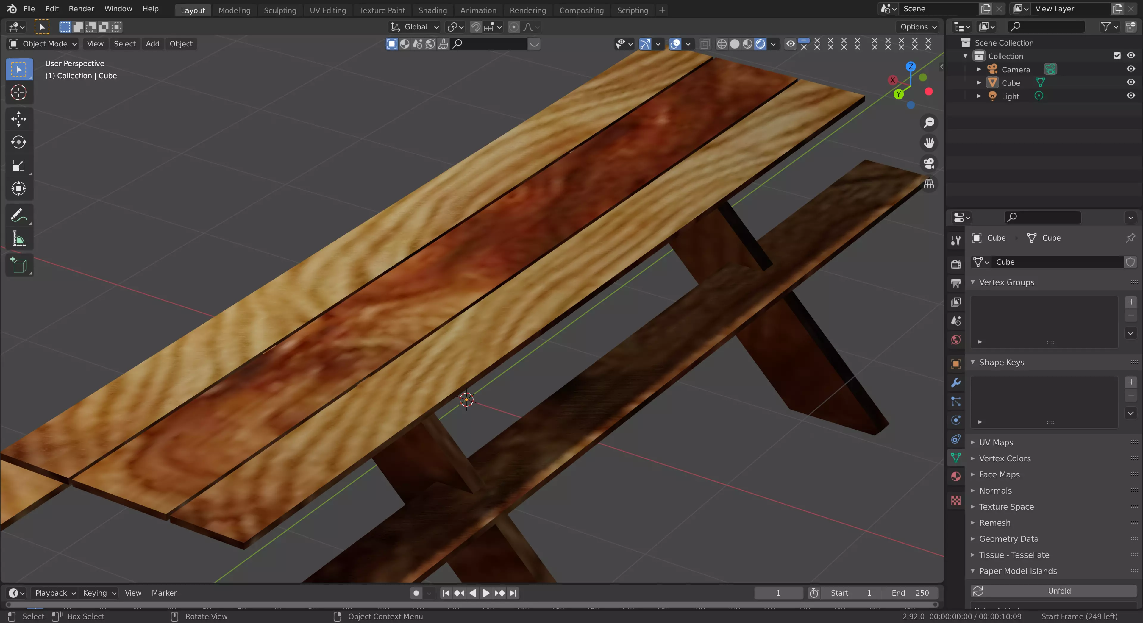Viewport: 1143px width, 623px height.
Task: Select the Cursor tool in the toolbar
Action: tap(19, 92)
